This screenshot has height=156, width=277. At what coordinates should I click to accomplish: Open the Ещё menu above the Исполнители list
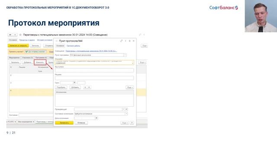(130, 88)
